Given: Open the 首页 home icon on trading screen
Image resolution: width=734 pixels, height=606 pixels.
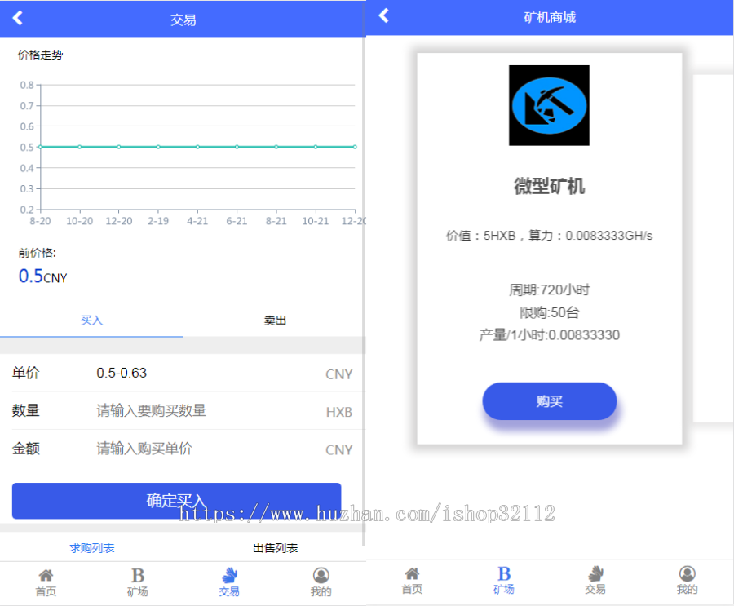Looking at the screenshot, I should (x=46, y=581).
